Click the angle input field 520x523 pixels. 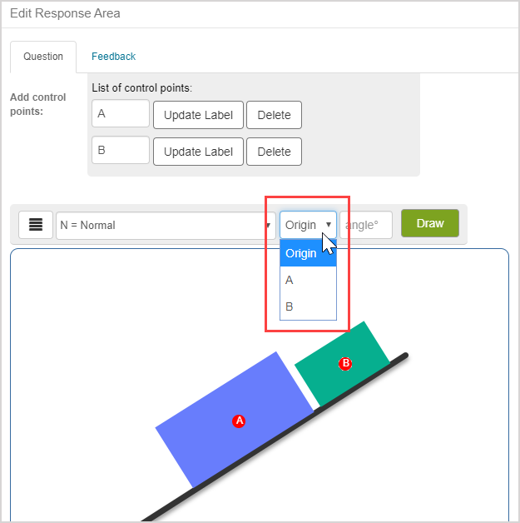366,225
